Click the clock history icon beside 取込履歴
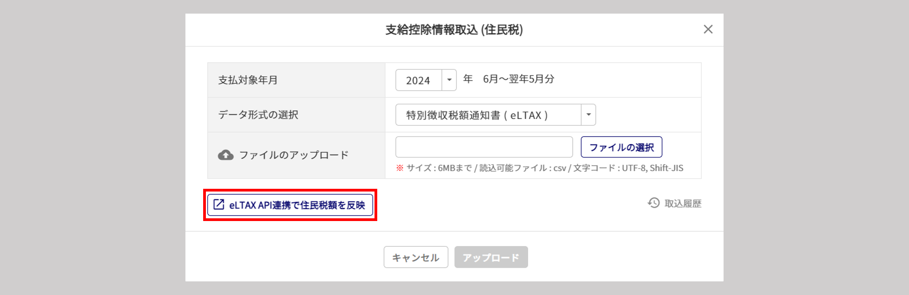909x295 pixels. pyautogui.click(x=654, y=203)
